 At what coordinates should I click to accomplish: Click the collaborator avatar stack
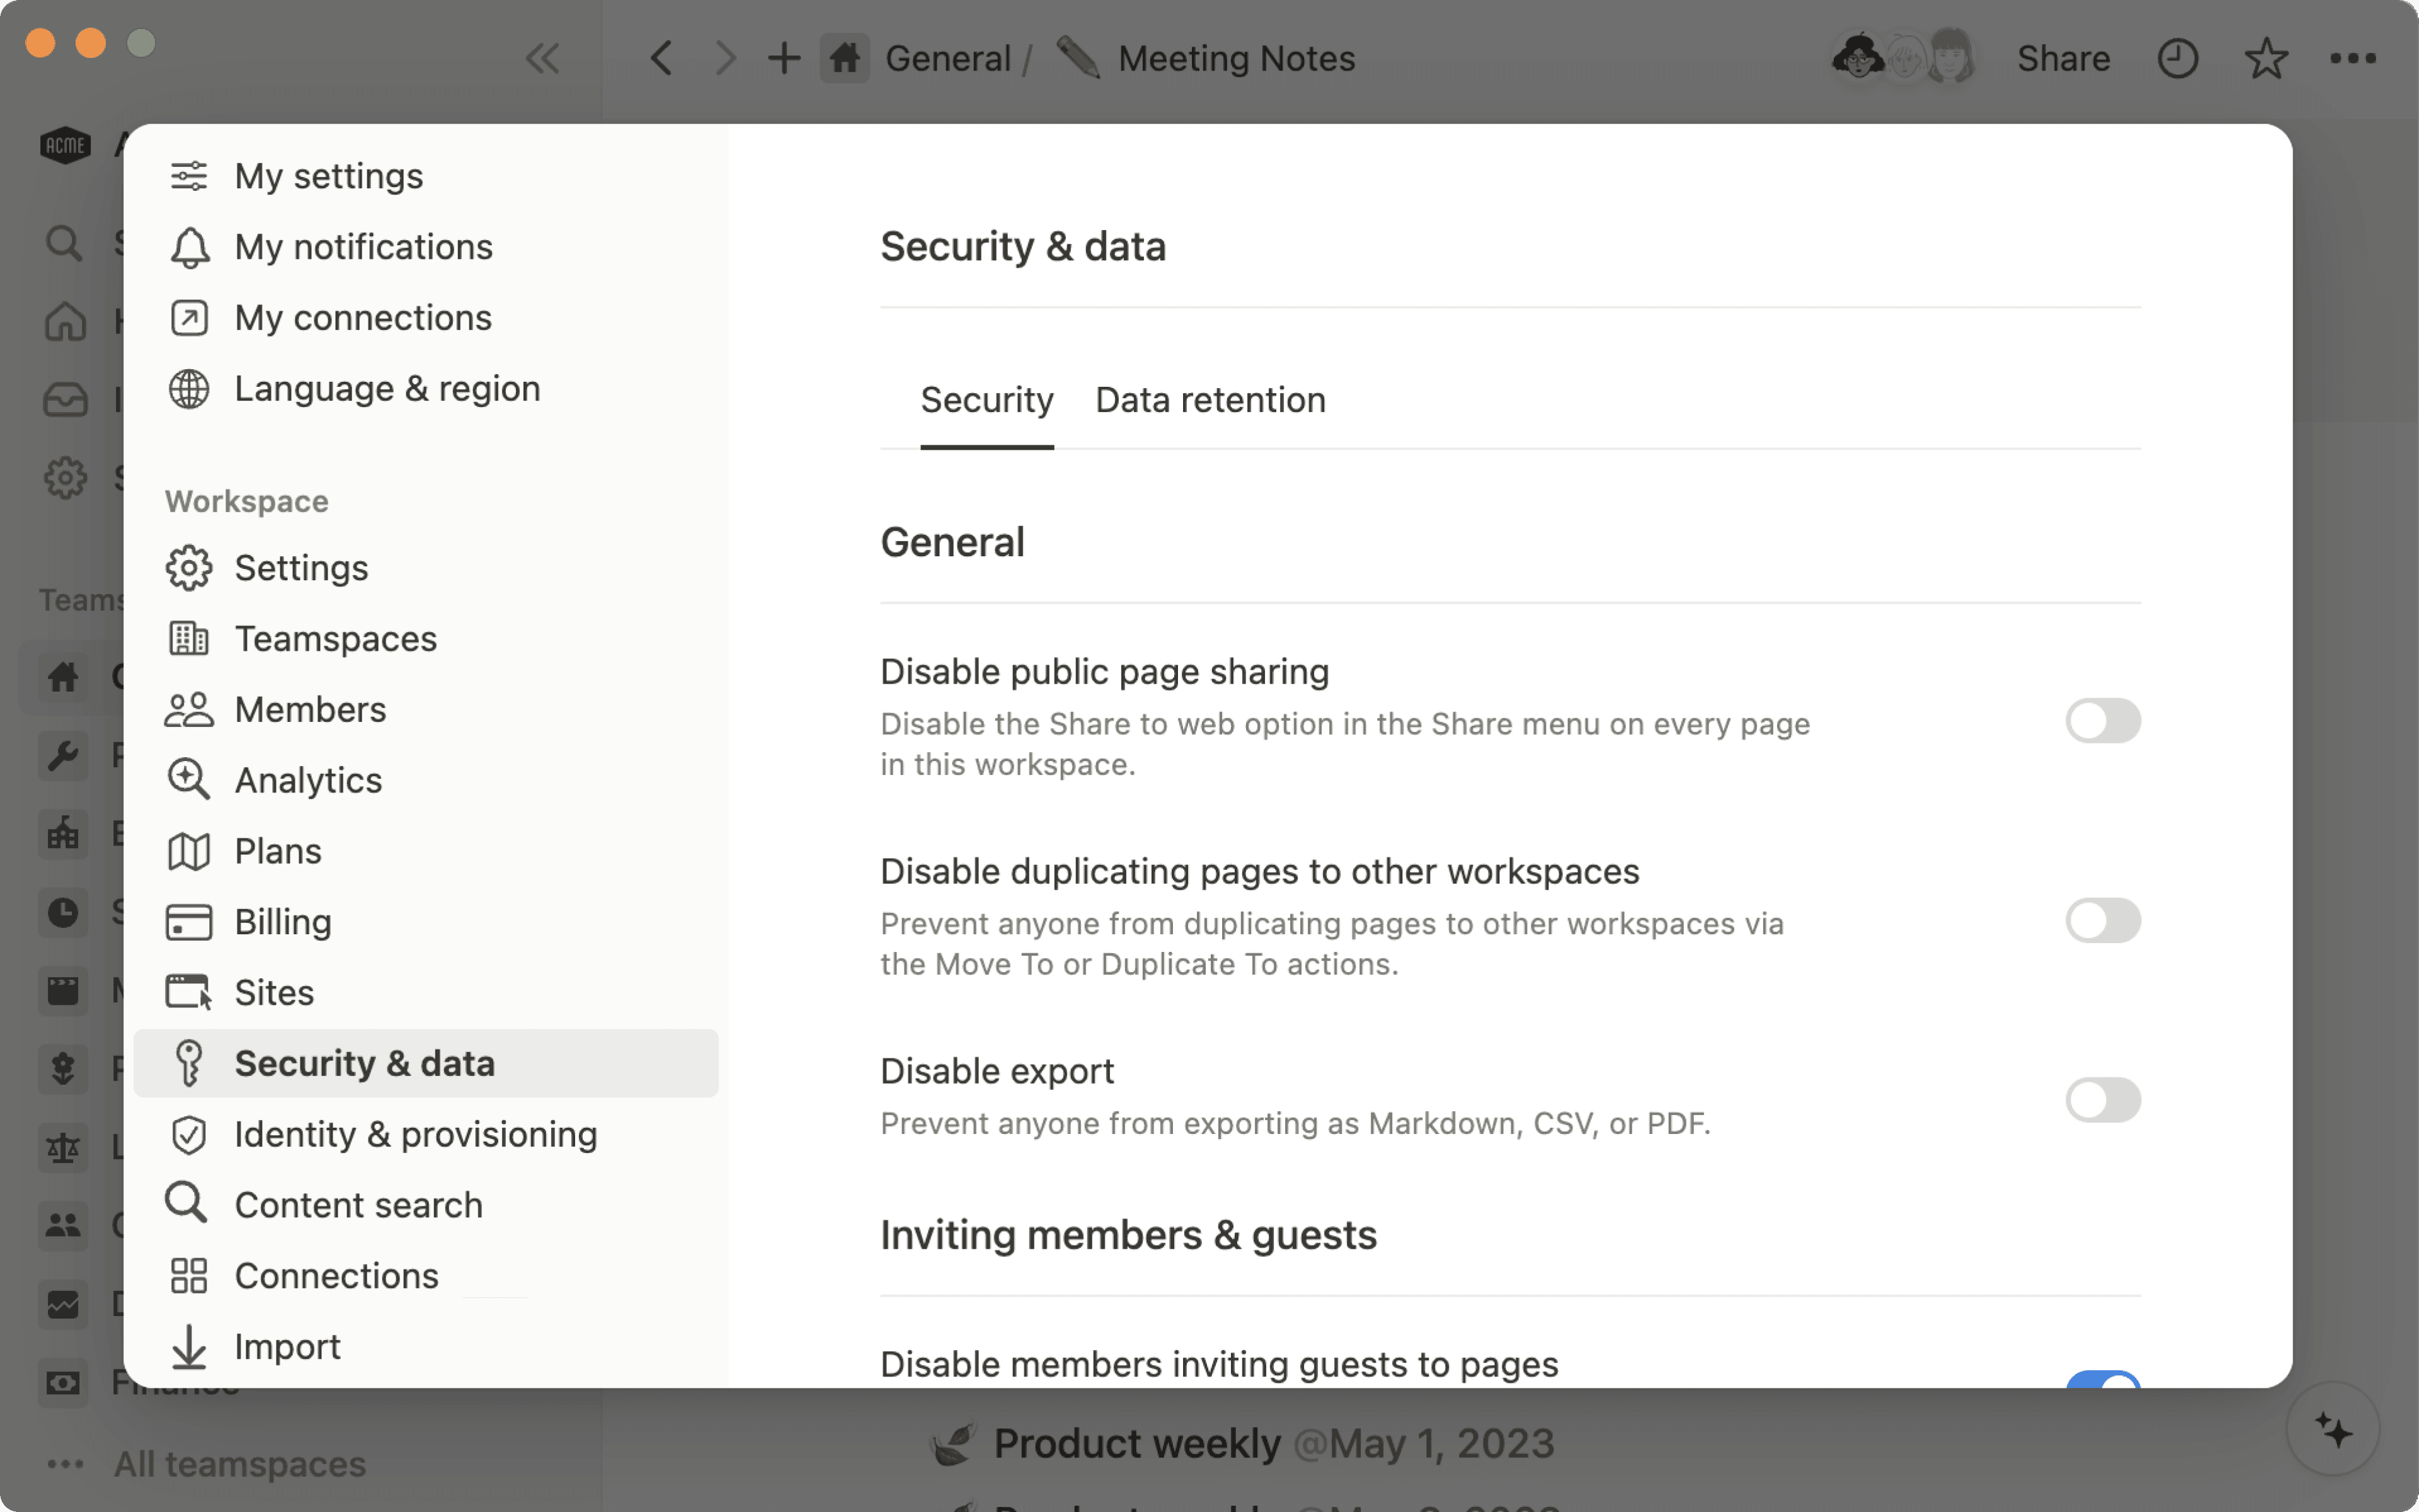1903,57
